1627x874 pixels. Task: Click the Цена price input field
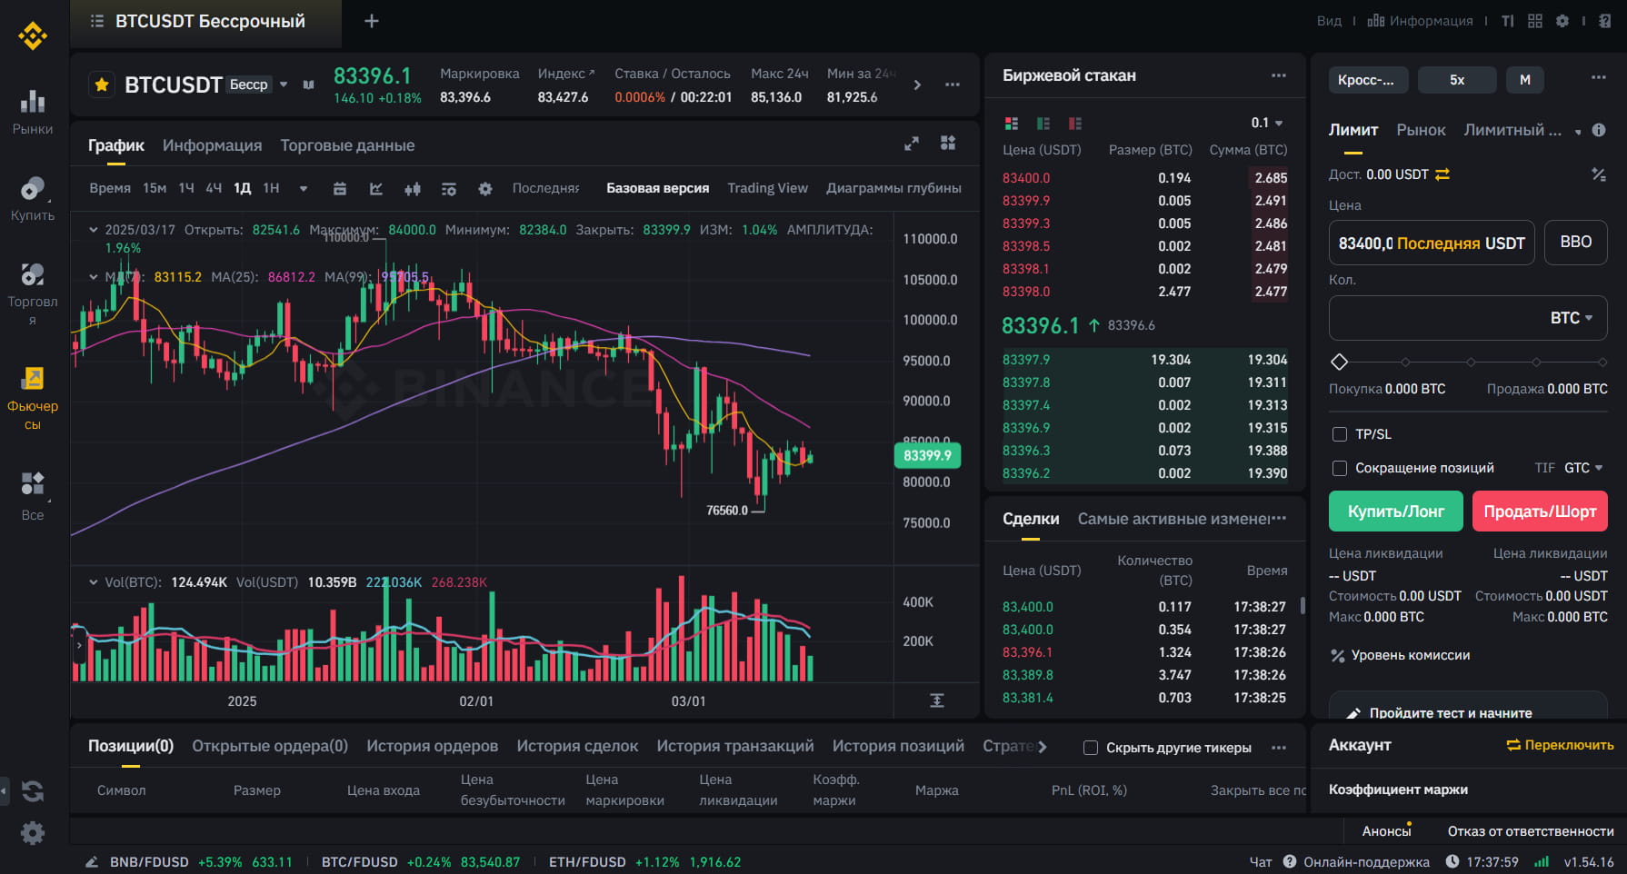pyautogui.click(x=1432, y=243)
